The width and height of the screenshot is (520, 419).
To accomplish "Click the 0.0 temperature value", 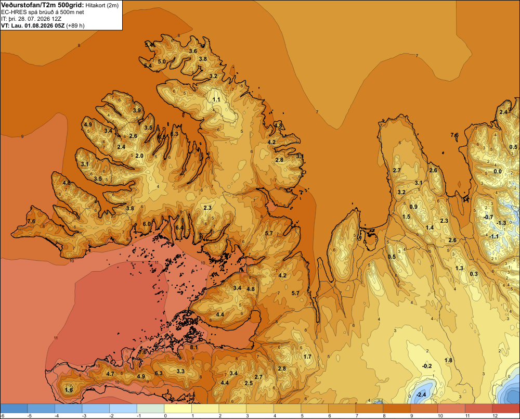I will pyautogui.click(x=498, y=171).
